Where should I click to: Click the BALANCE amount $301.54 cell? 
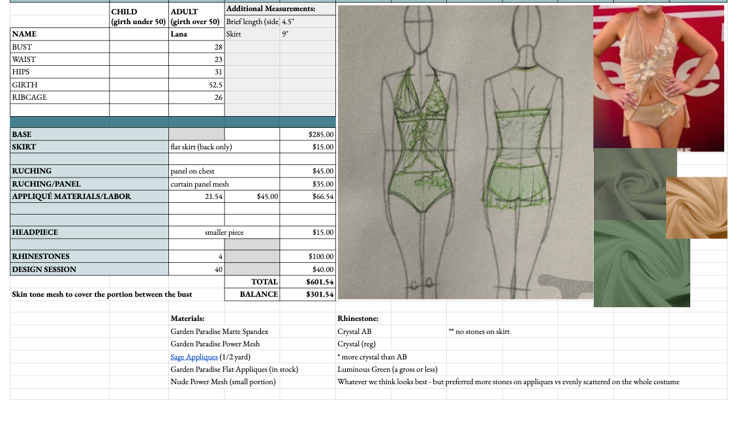308,294
